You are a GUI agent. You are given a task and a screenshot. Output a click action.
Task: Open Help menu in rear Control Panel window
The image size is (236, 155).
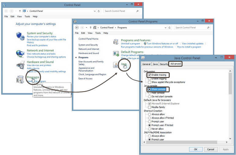35,17
